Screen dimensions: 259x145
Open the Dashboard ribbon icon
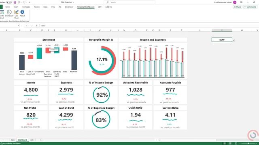[x=9, y=13]
